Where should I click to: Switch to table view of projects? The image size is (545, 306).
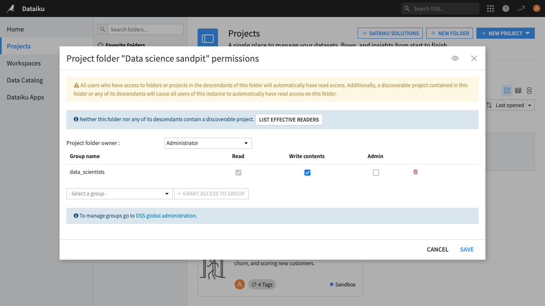518,91
